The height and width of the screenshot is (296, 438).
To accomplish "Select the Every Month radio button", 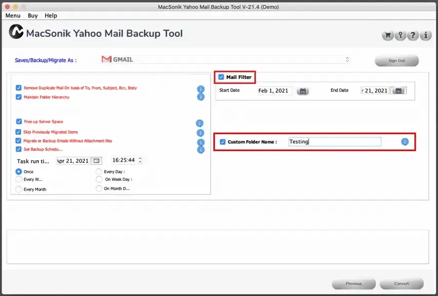I will point(18,189).
